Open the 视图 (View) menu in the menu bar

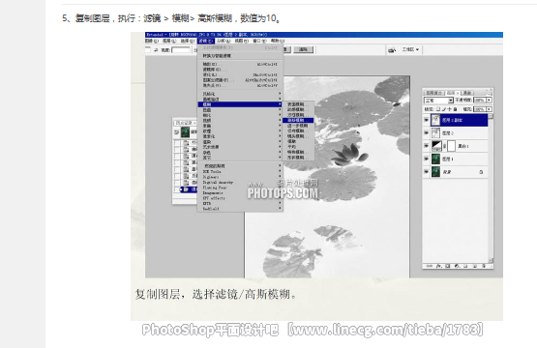tap(242, 41)
